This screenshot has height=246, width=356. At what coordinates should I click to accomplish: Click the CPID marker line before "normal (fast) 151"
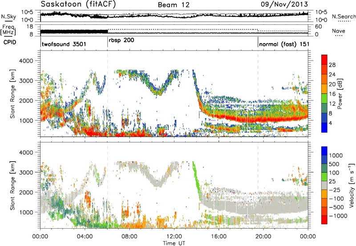[x=258, y=42]
